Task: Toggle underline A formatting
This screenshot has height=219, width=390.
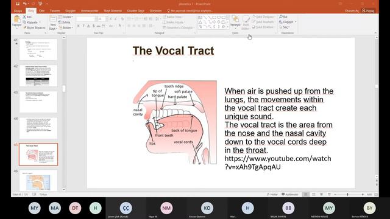Action: pyautogui.click(x=88, y=26)
